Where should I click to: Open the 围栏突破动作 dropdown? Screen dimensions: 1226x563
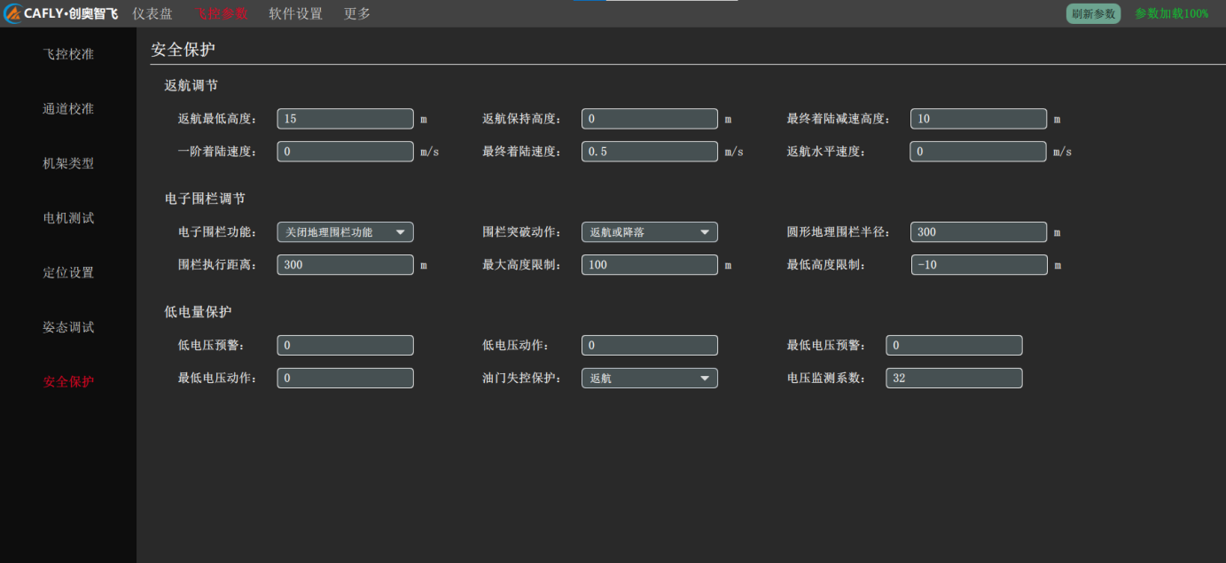coord(650,232)
